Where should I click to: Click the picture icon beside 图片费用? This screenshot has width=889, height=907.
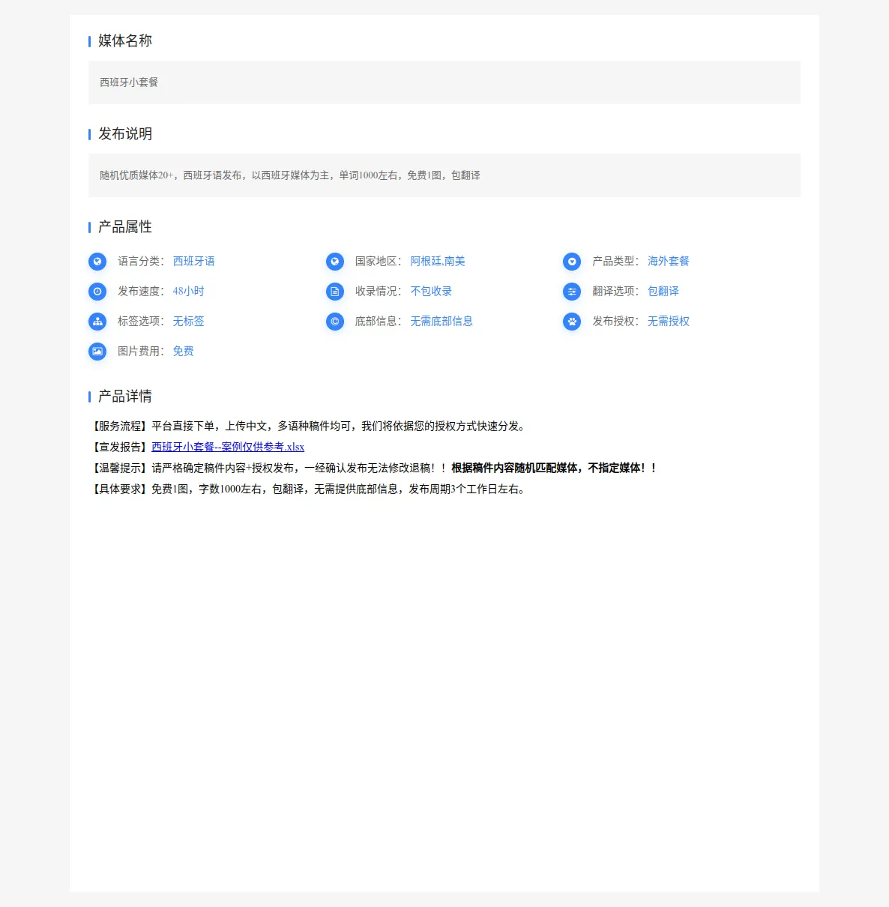pyautogui.click(x=97, y=352)
